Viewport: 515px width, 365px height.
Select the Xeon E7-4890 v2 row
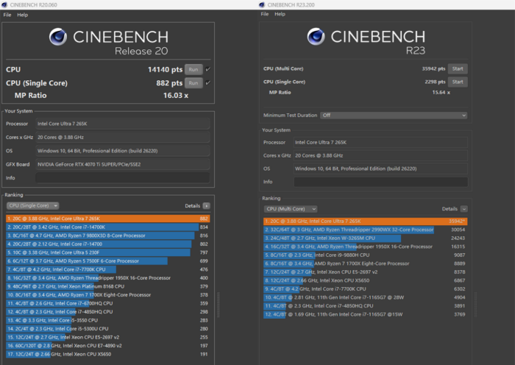coord(107,346)
